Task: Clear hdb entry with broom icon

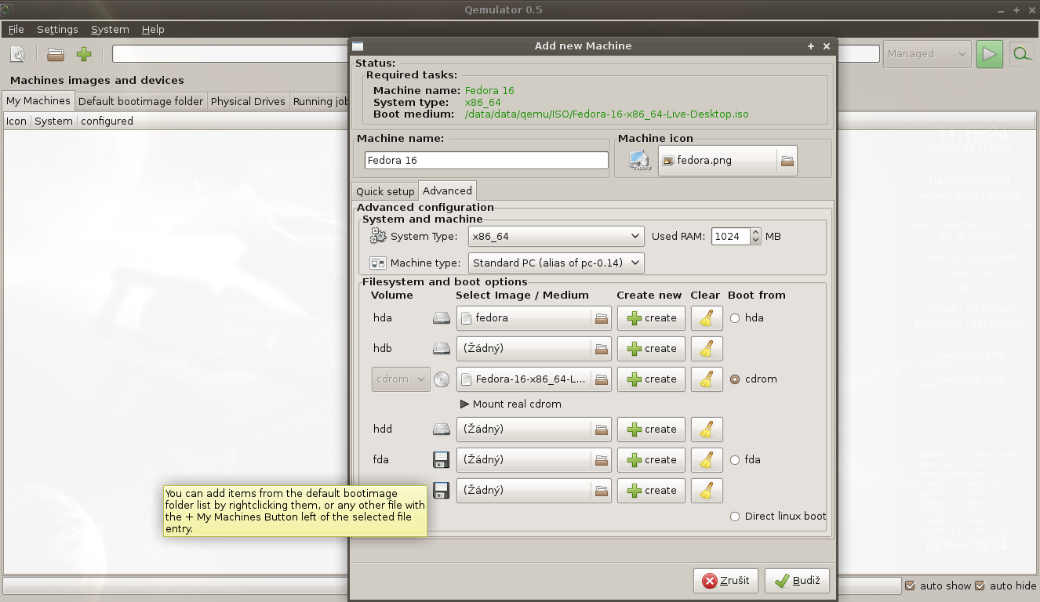Action: (707, 349)
